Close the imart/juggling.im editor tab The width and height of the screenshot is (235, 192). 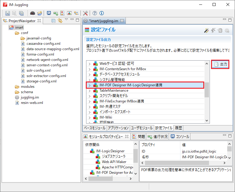point(122,21)
